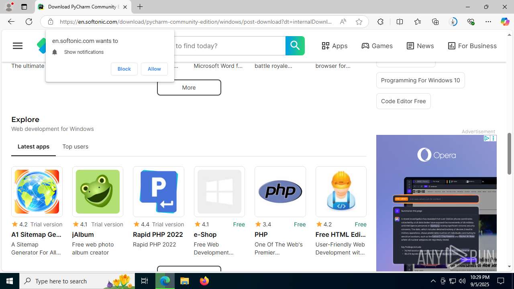Open PHP logo icon
This screenshot has width=514, height=289.
(280, 191)
